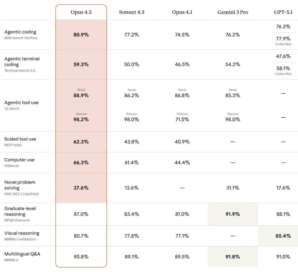Click the Agentic tool use row label
The image size is (298, 272).
(x=22, y=103)
